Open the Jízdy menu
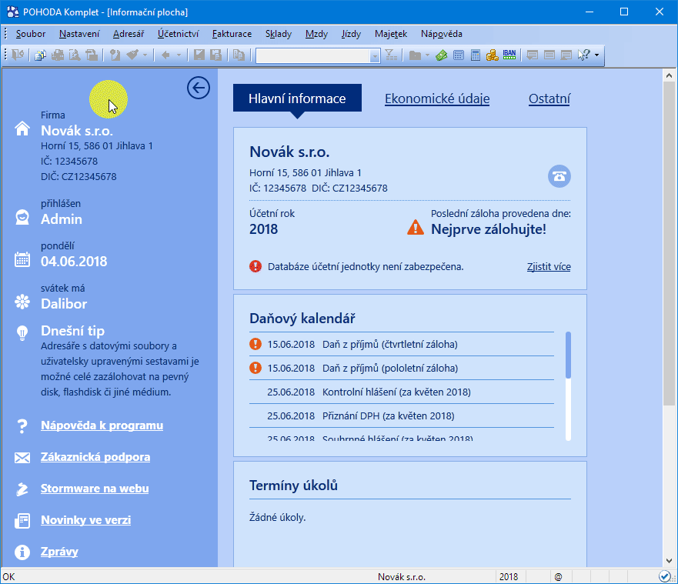678x584 pixels. click(x=351, y=34)
